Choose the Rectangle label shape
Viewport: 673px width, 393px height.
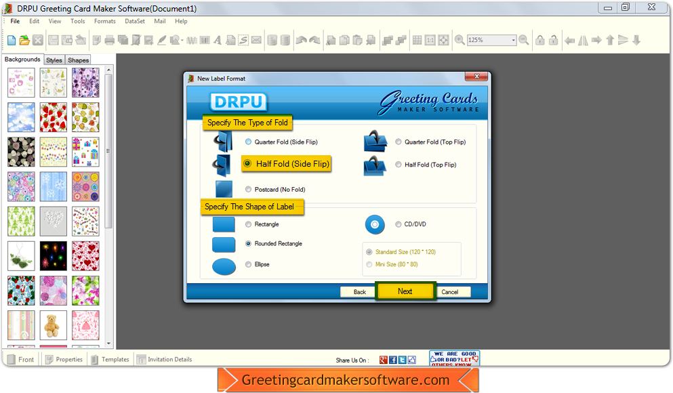(x=262, y=224)
